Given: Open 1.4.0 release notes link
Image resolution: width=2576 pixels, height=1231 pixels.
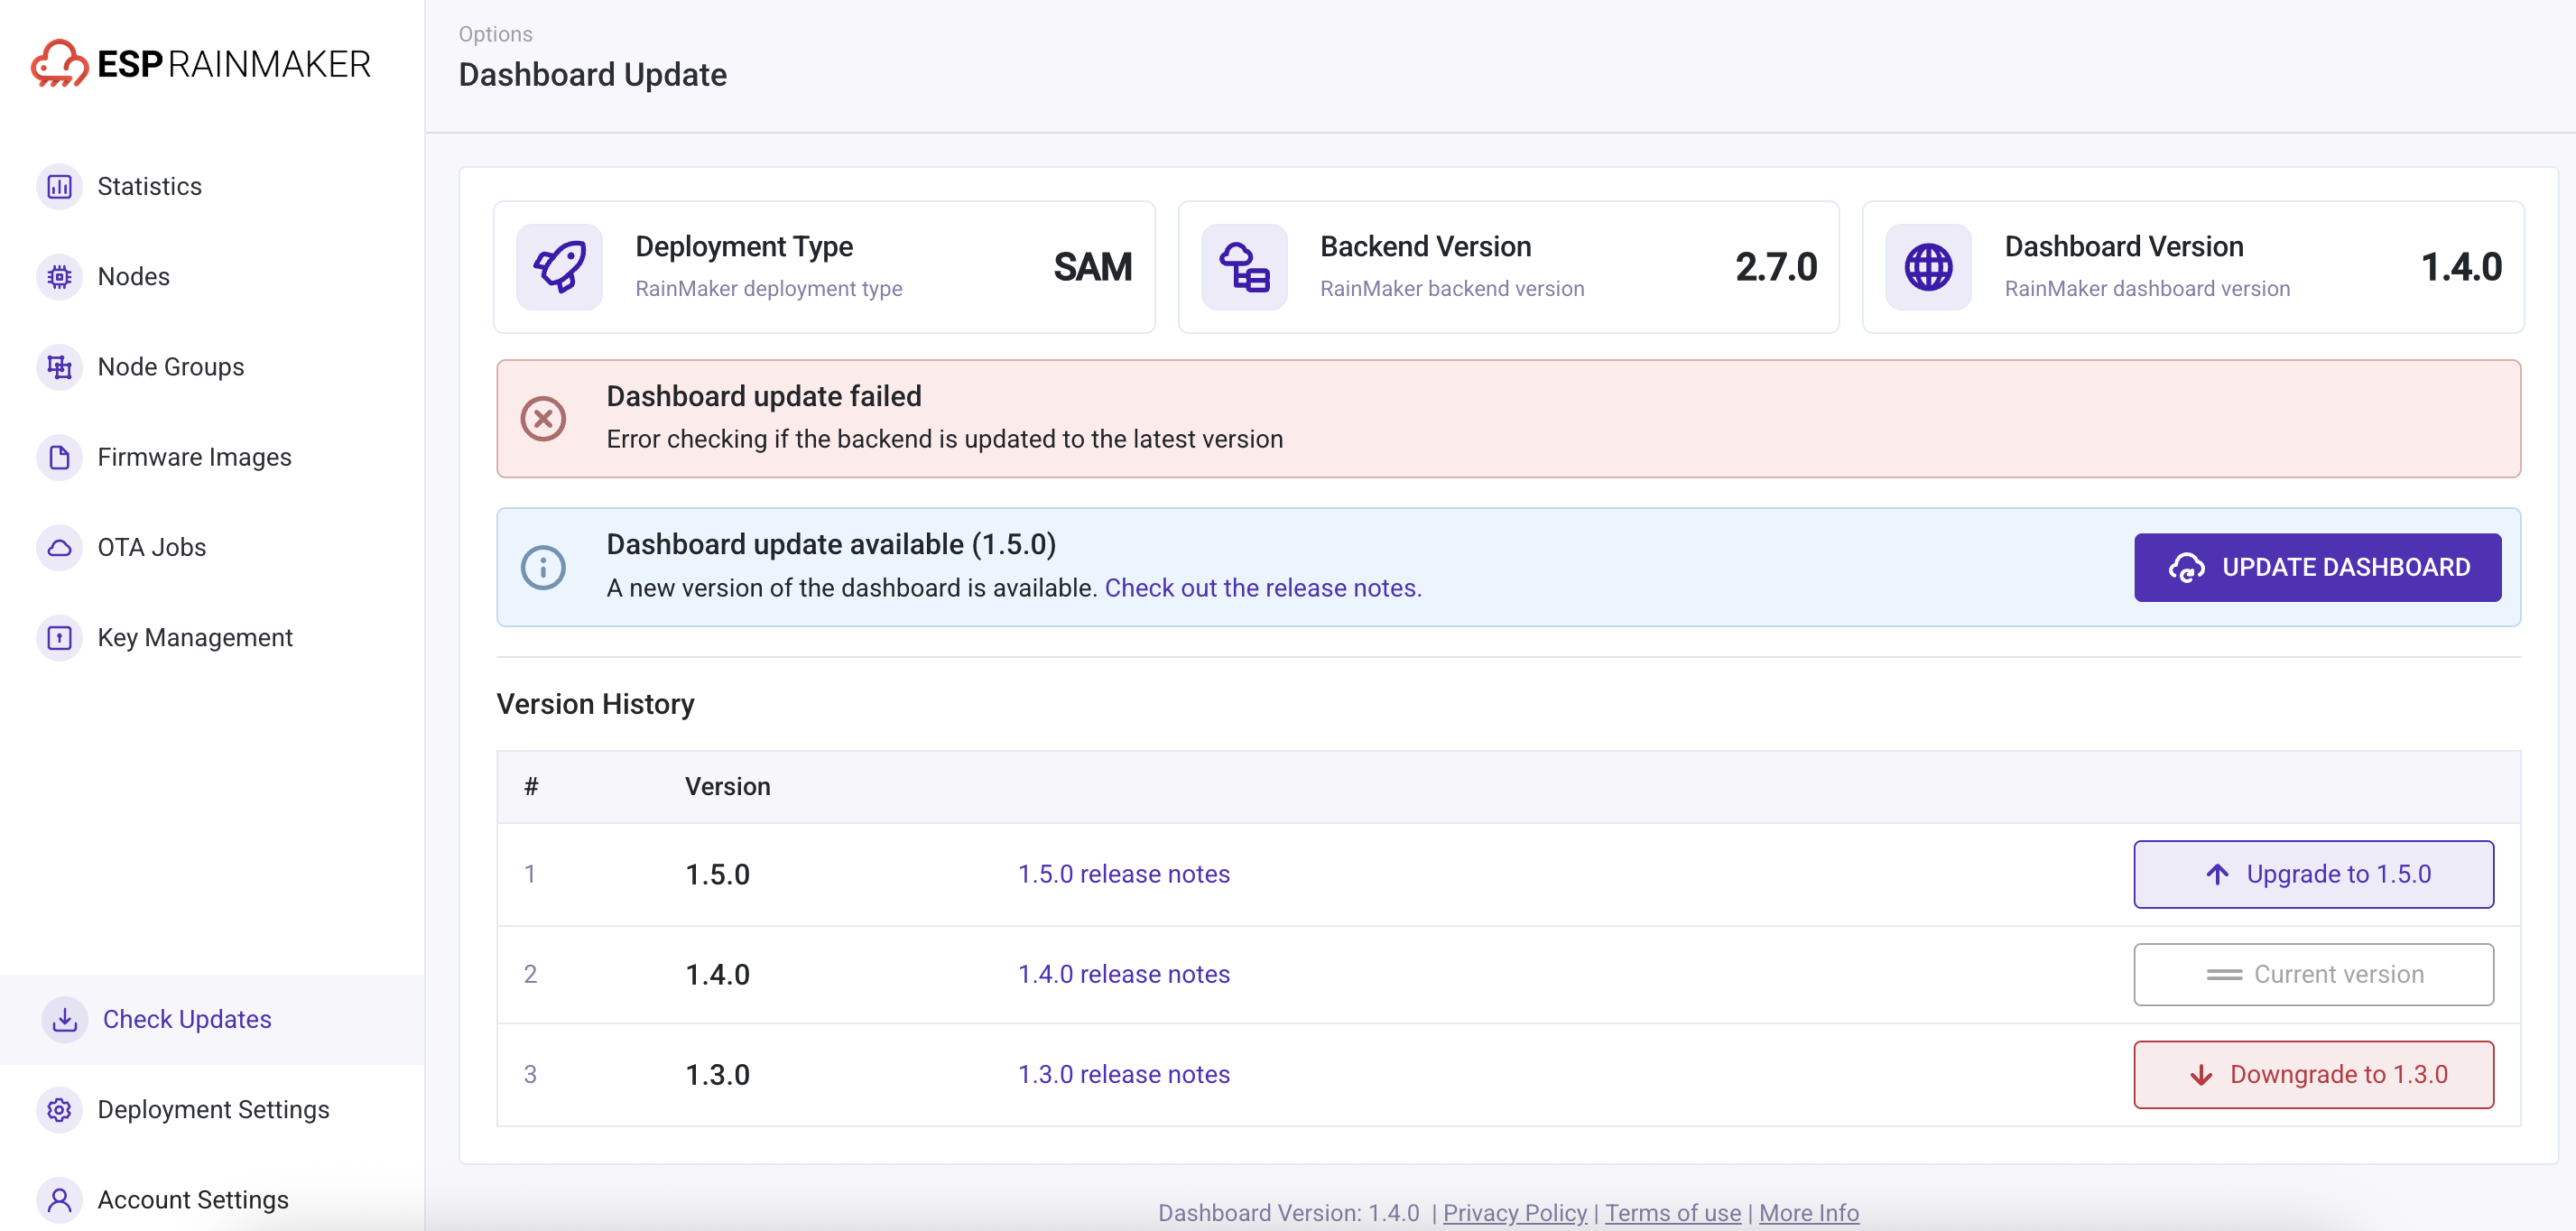Looking at the screenshot, I should [x=1123, y=974].
